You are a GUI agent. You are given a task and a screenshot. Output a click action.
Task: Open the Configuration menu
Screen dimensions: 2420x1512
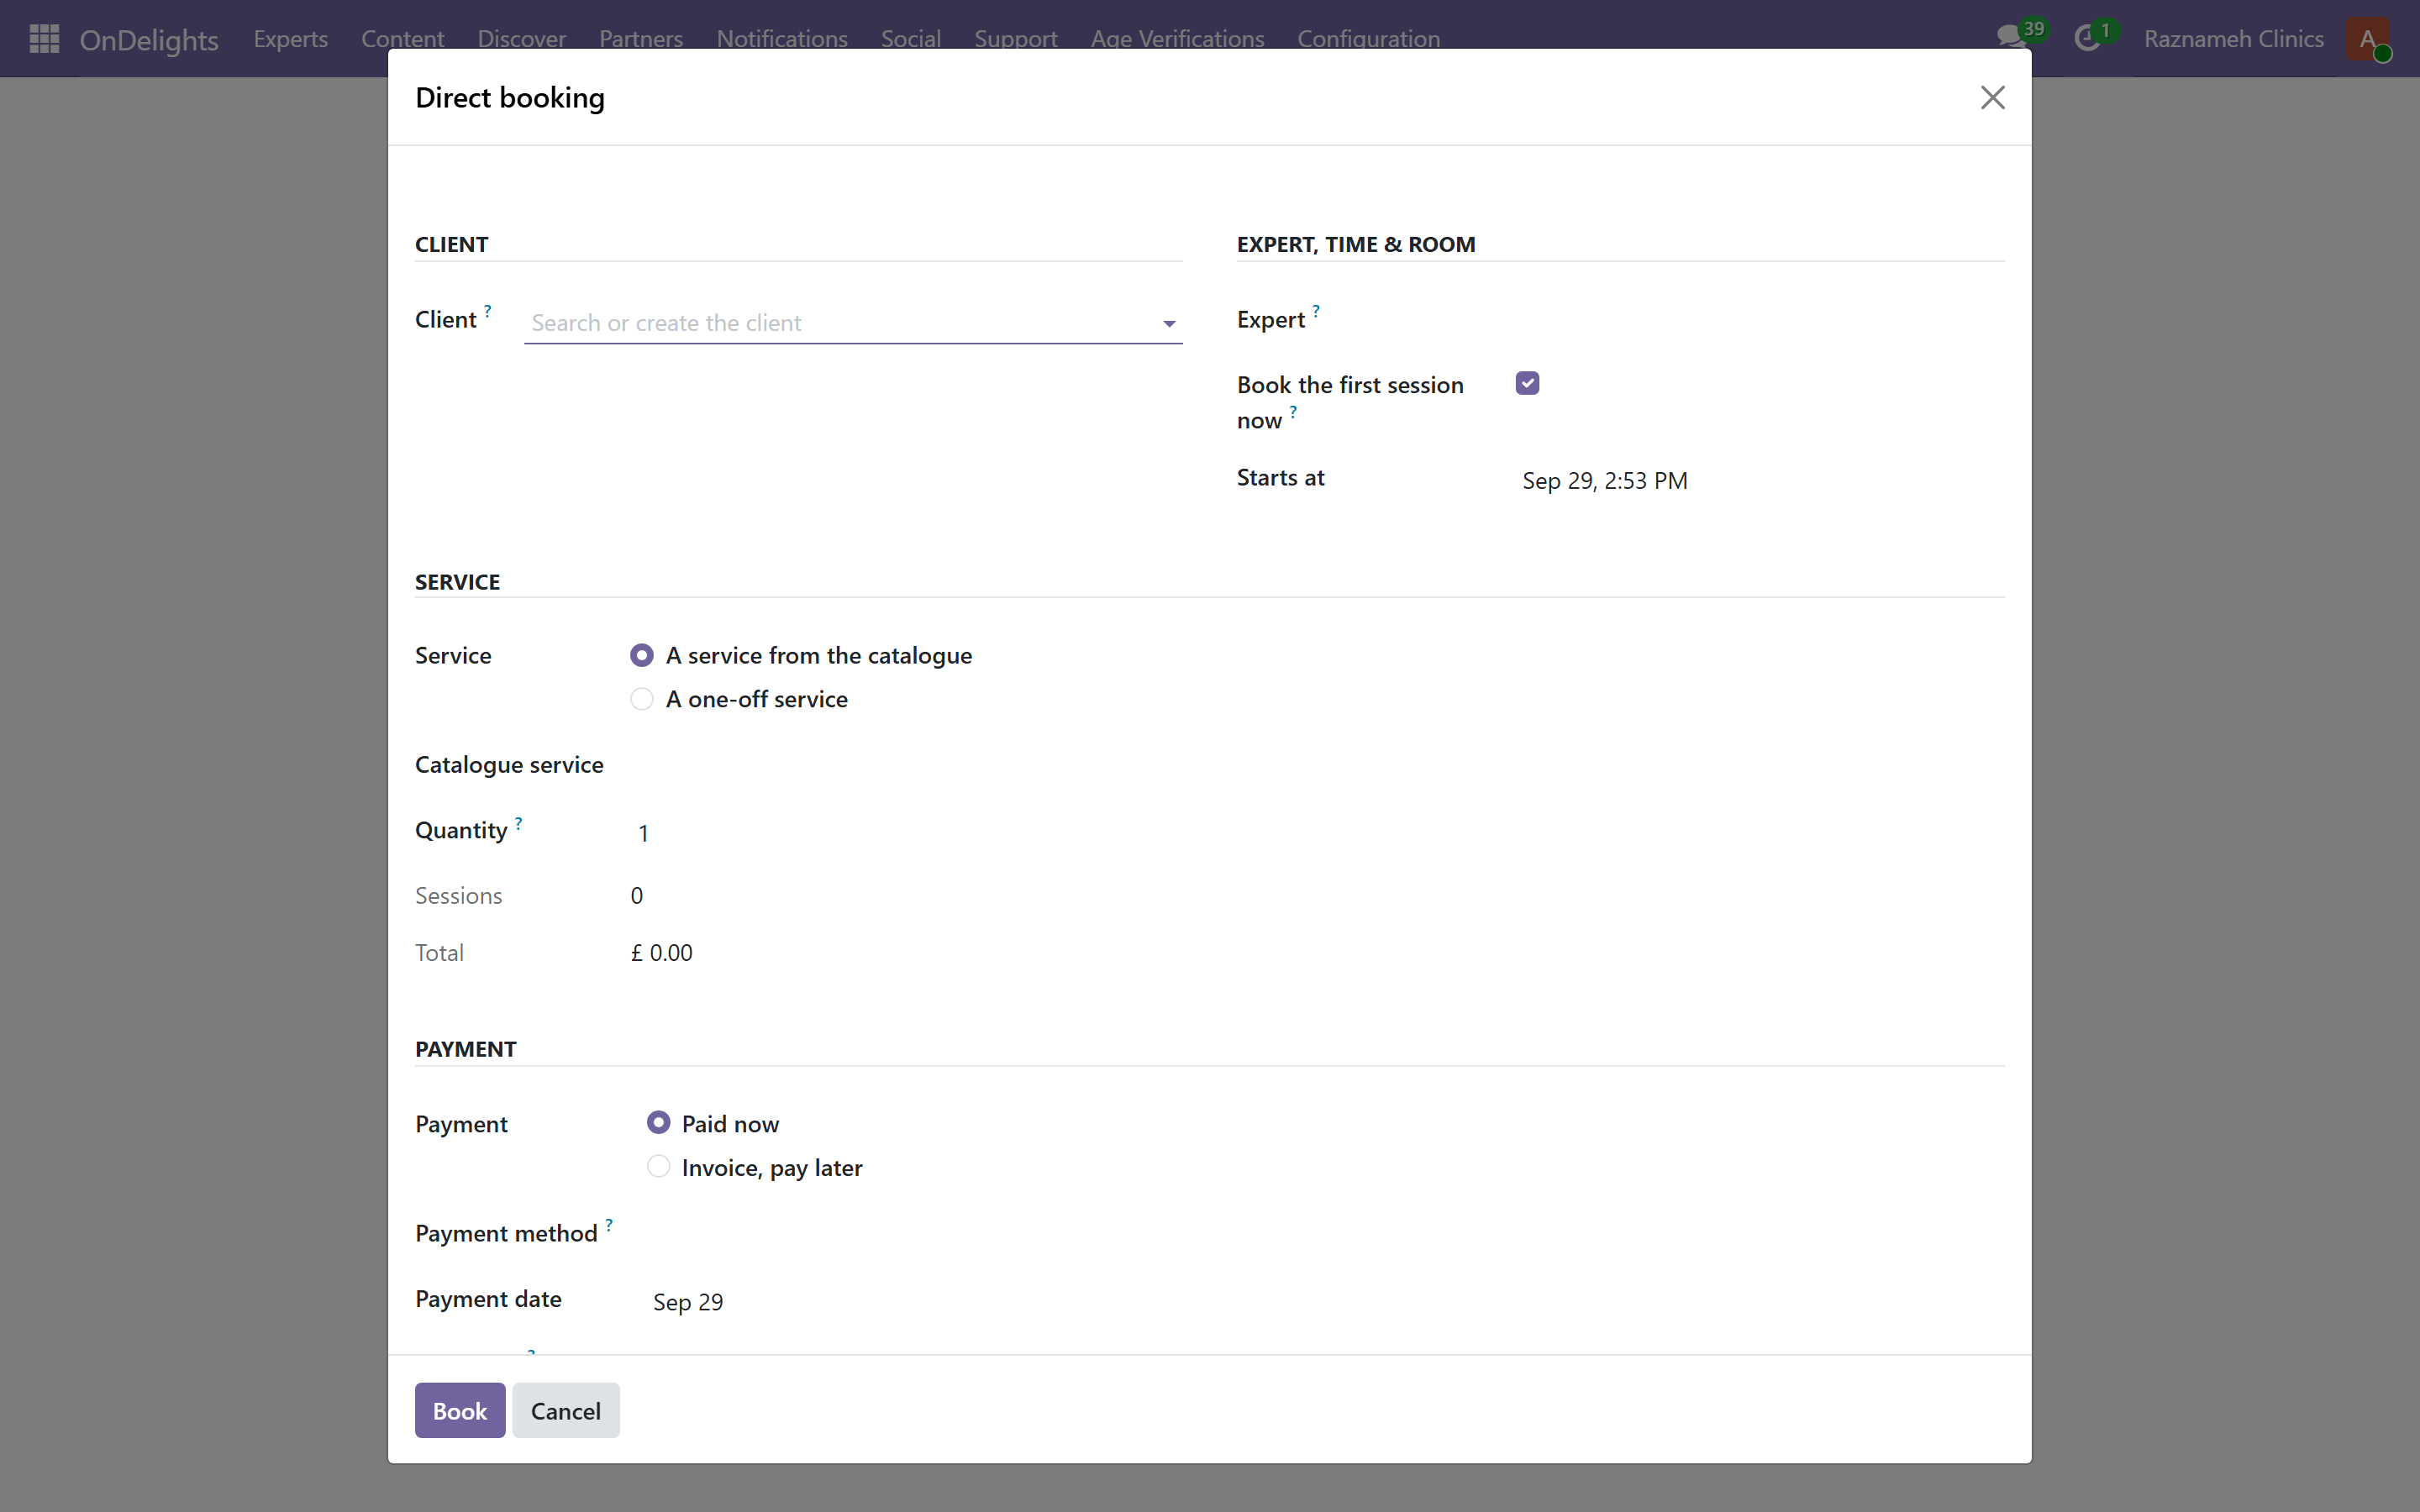pyautogui.click(x=1368, y=38)
